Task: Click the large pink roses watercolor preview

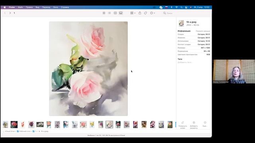Action: pos(88,69)
